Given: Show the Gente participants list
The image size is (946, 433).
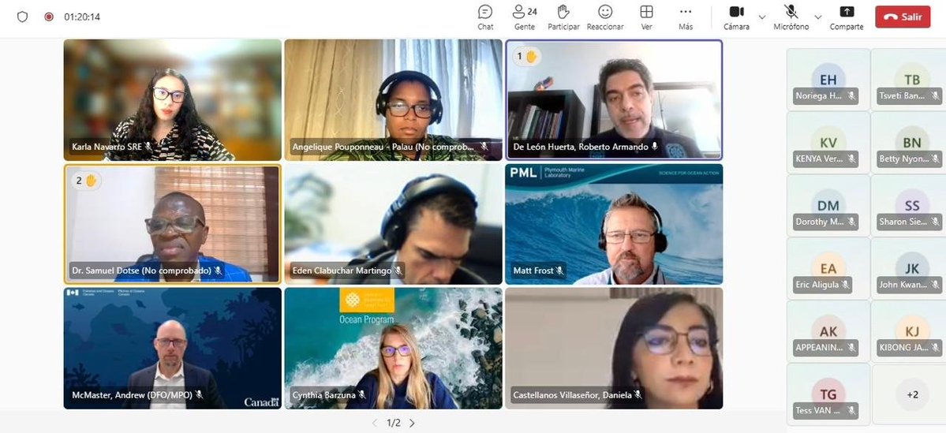Looking at the screenshot, I should coord(524,17).
